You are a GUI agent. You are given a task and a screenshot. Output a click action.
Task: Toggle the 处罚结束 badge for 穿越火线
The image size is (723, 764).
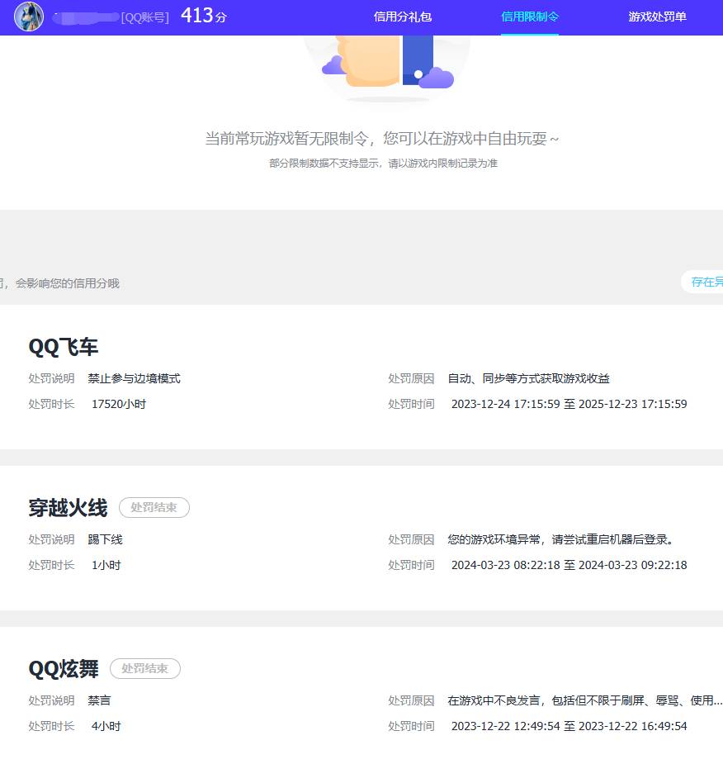[154, 508]
